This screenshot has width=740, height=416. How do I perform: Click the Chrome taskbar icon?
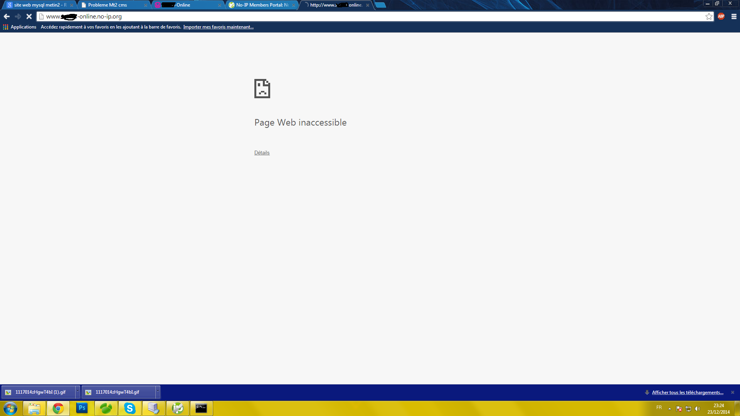pyautogui.click(x=58, y=408)
